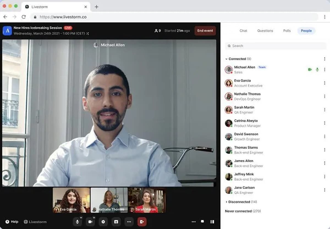Viewport: 330px width, 229px height.
Task: Click the Help question mark icon
Action: pos(7,222)
